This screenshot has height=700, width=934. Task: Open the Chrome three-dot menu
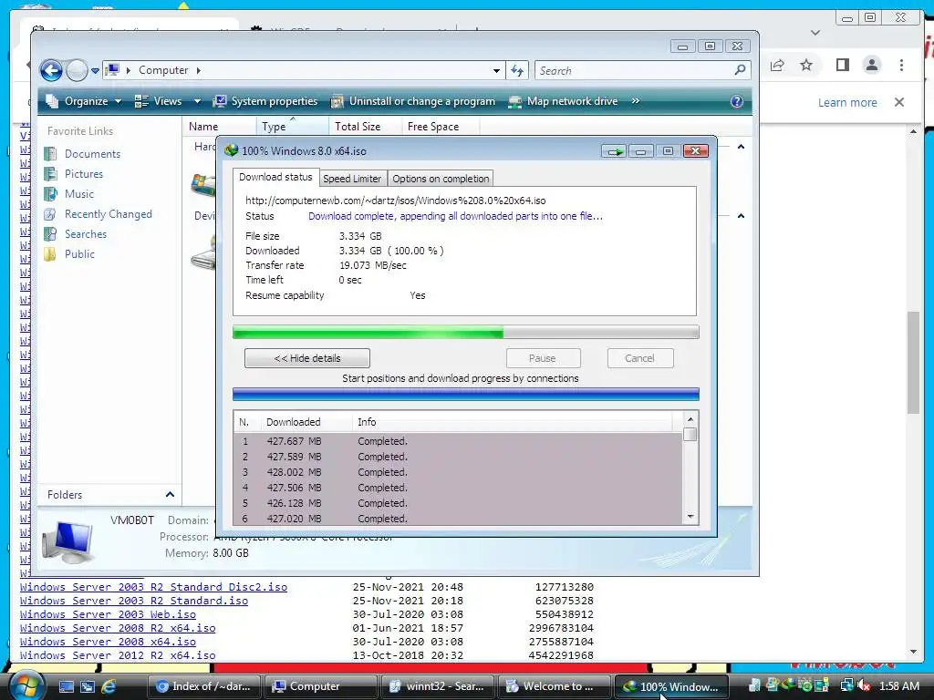[x=901, y=65]
